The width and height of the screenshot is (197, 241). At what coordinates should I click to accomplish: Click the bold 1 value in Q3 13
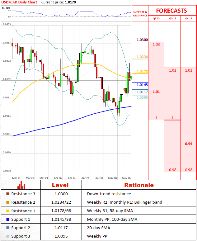(x=172, y=118)
